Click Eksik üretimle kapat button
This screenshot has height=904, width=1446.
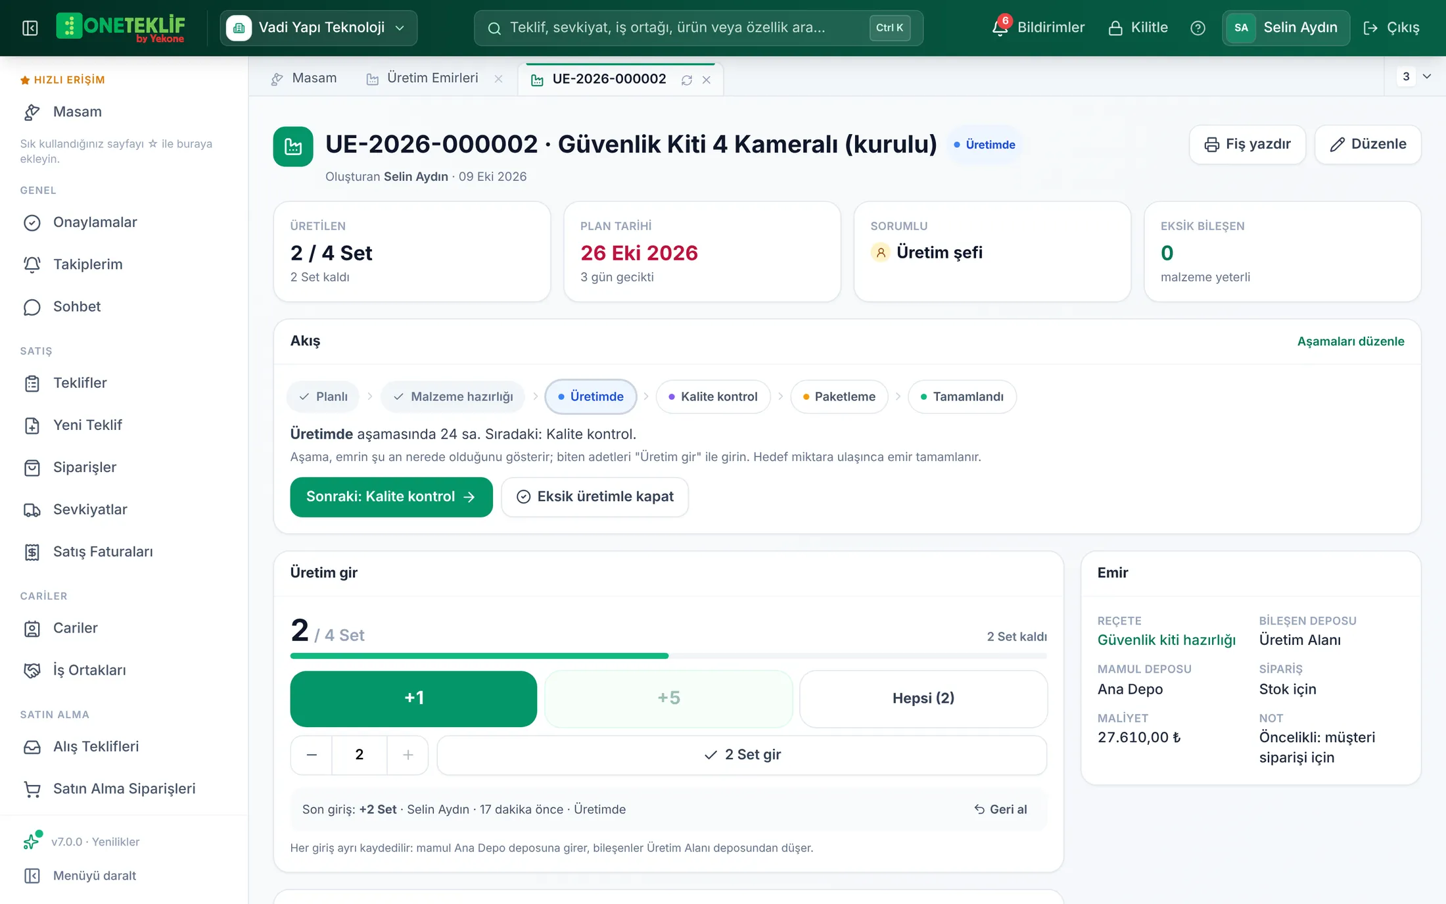tap(595, 497)
